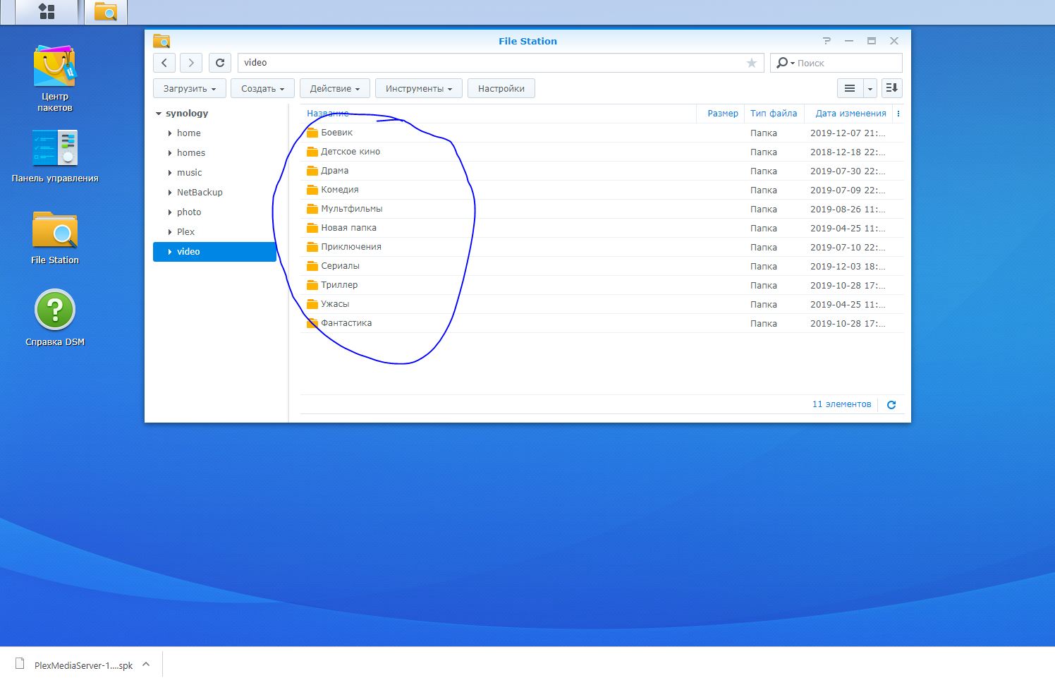1055x678 pixels.
Task: Click the Ужасы folder icon
Action: 312,304
